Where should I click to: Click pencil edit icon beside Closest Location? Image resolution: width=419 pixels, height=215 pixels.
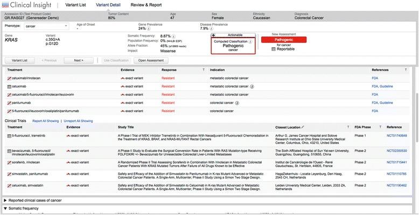tap(303, 127)
